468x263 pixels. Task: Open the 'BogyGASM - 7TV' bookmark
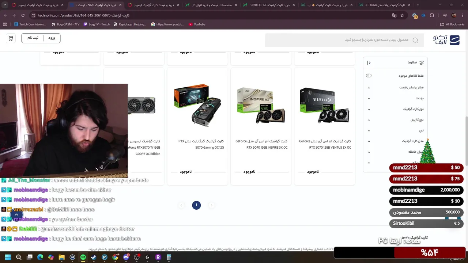click(65, 24)
